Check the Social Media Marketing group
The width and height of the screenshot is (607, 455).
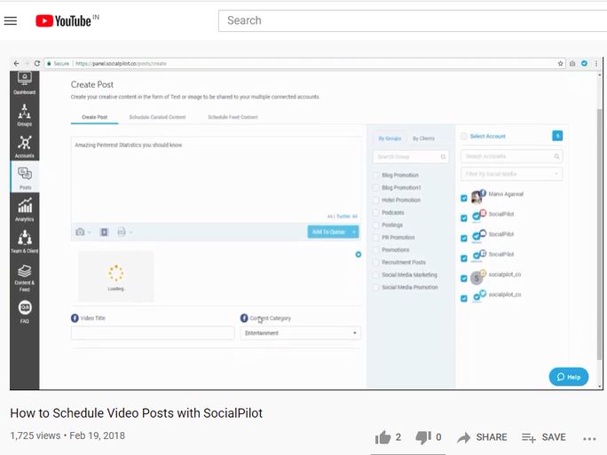coord(375,275)
